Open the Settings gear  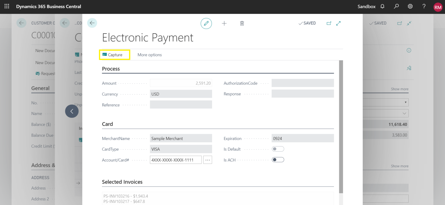410,6
